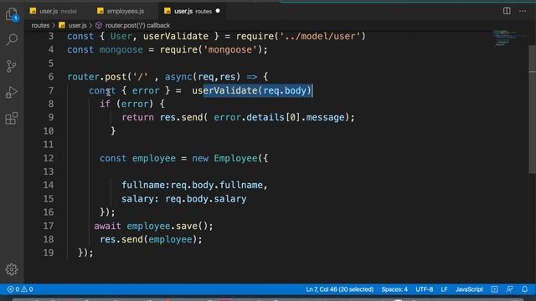Click line number 12 in gutter
The image size is (536, 301).
click(49, 158)
